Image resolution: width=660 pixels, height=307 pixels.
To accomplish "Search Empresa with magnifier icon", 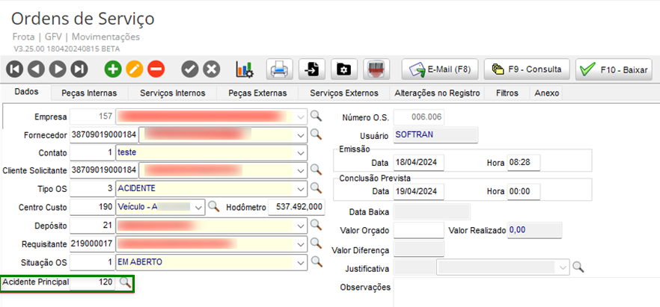I will click(316, 116).
